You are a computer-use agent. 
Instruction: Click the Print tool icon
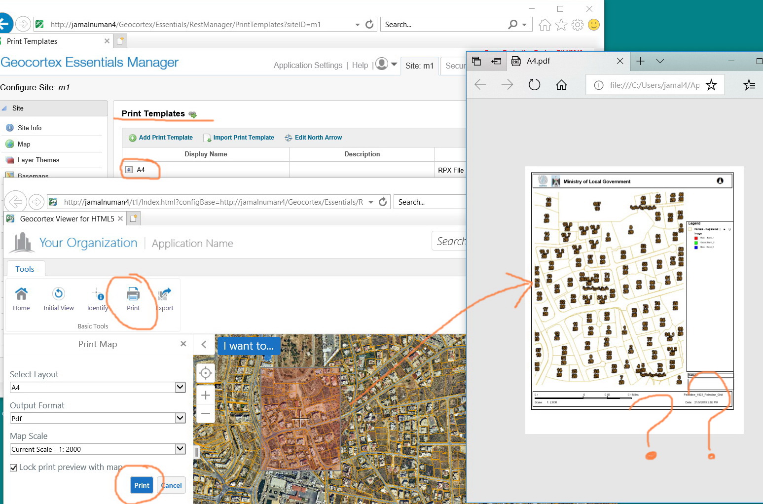[x=133, y=299]
